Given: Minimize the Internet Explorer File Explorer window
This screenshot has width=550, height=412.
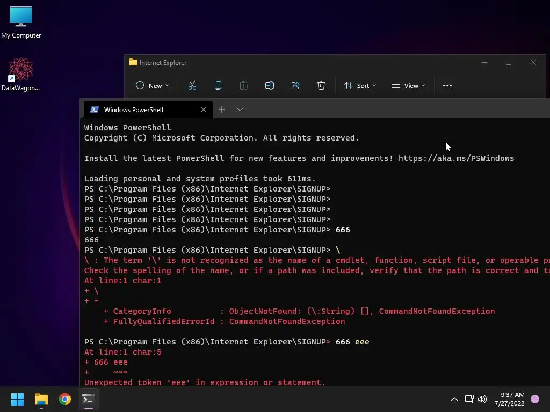Looking at the screenshot, I should pyautogui.click(x=484, y=62).
